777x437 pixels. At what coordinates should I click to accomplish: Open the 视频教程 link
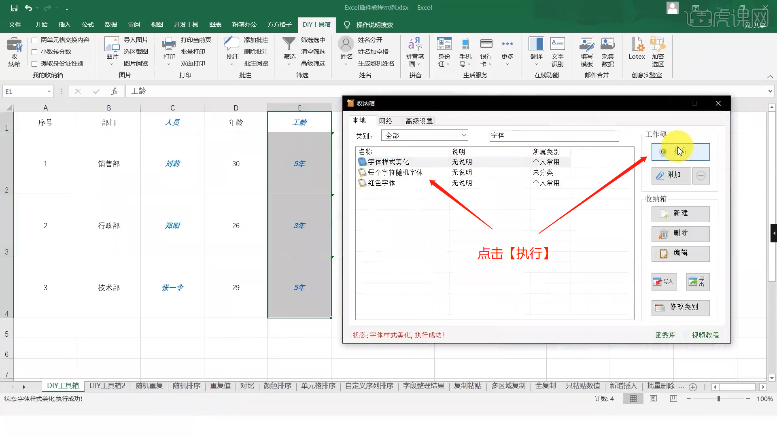tap(705, 335)
